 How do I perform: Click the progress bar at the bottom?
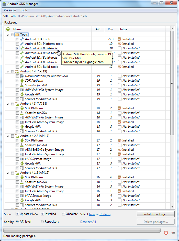[82, 230]
